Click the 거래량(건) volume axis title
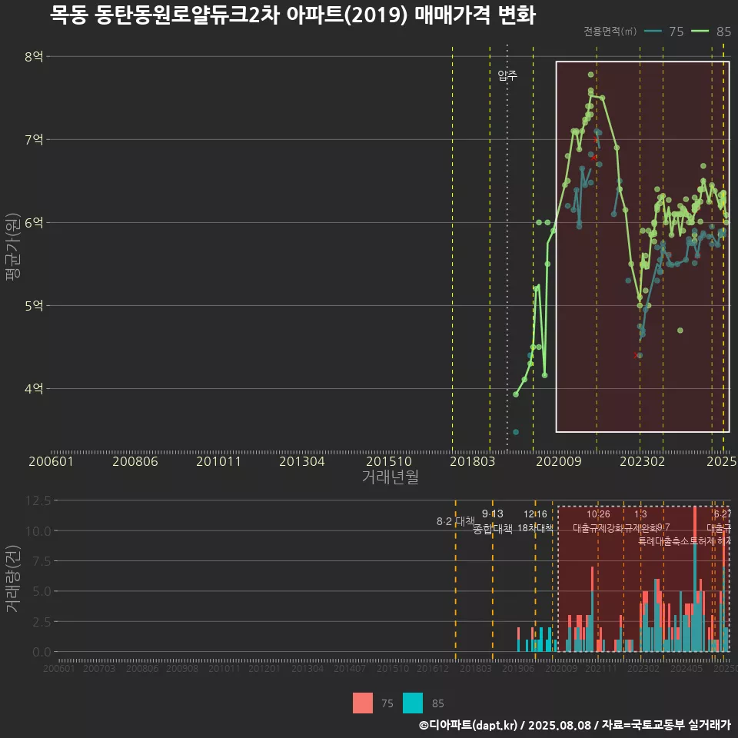This screenshot has width=738, height=738. coord(13,578)
